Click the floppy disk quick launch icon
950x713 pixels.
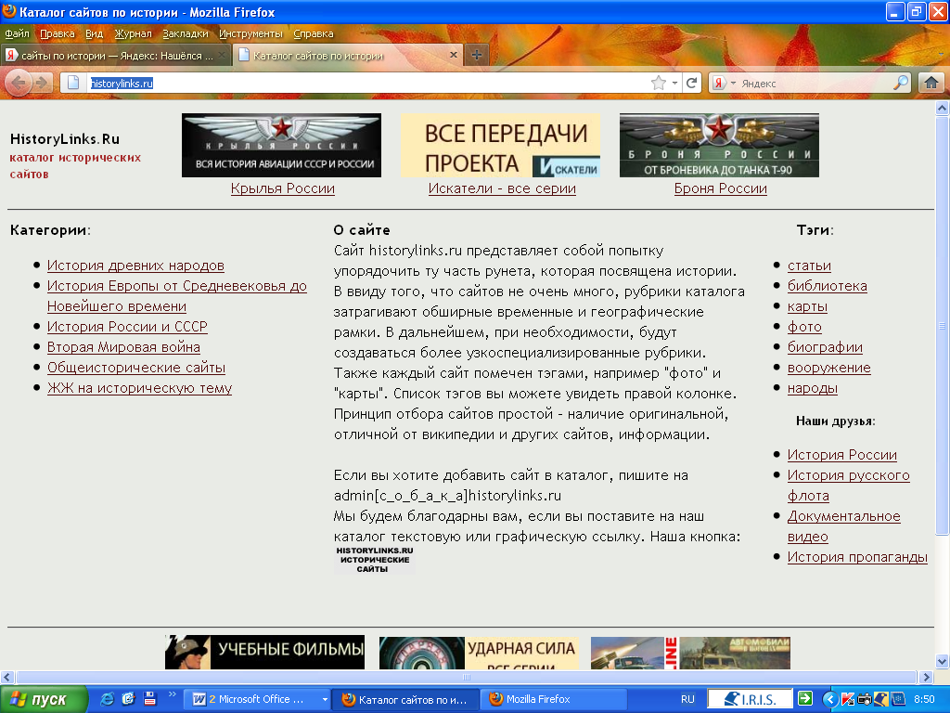tap(149, 698)
